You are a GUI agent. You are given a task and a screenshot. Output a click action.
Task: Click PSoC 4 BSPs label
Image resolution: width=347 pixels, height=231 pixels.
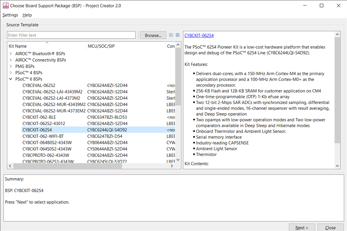click(29, 73)
